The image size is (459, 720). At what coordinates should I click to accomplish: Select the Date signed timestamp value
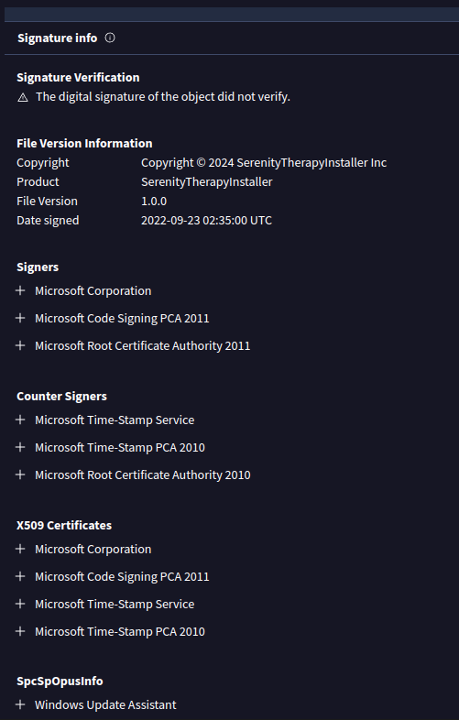tap(206, 221)
